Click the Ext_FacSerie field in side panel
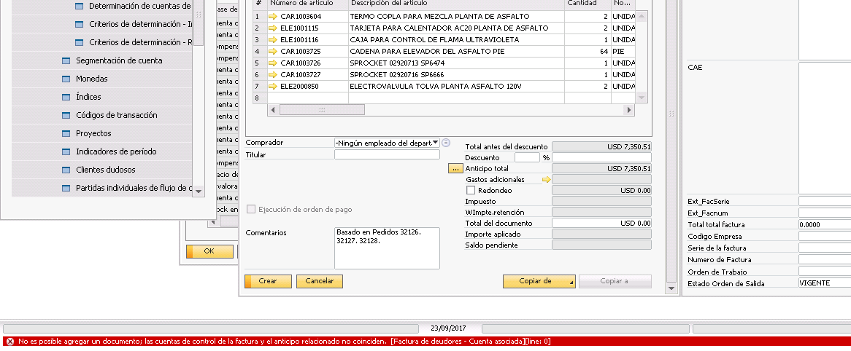Image resolution: width=851 pixels, height=351 pixels. (x=825, y=202)
